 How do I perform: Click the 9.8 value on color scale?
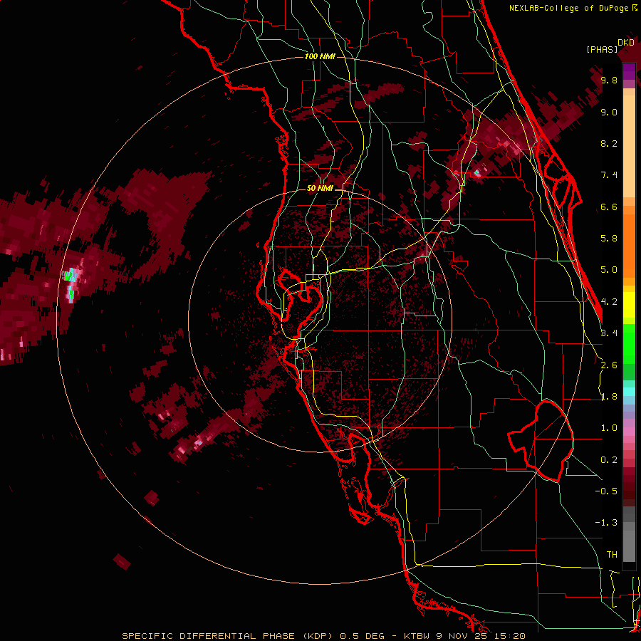(x=609, y=80)
